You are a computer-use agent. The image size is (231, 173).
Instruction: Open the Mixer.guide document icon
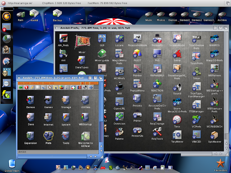102,53
